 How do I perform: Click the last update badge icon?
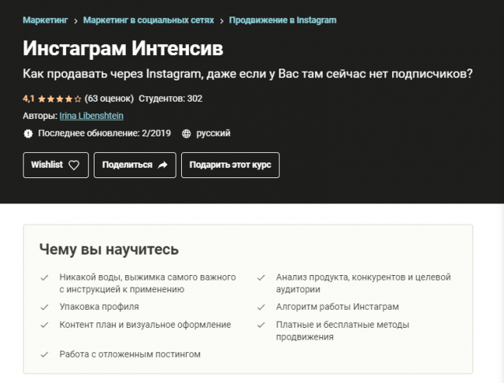click(29, 134)
